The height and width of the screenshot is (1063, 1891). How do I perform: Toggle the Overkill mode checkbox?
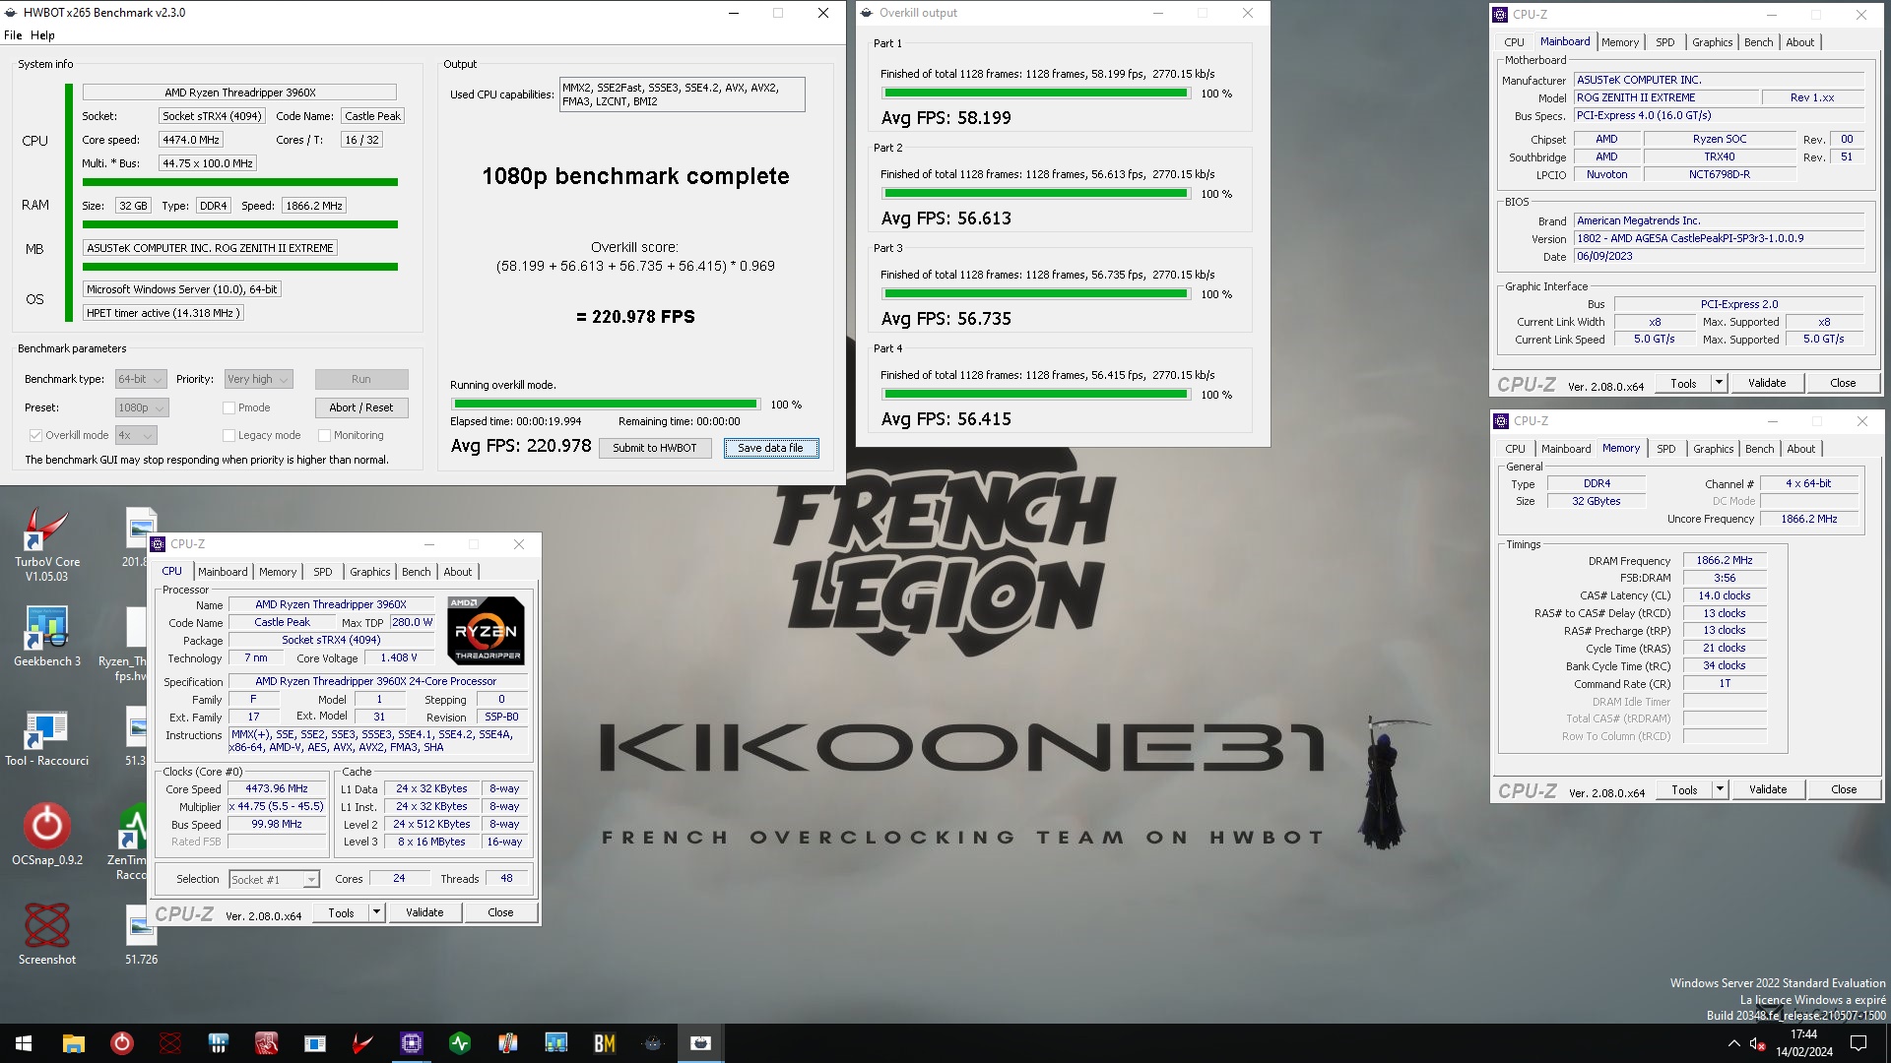(35, 435)
